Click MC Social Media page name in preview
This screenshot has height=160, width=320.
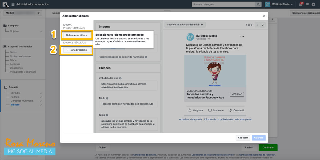[206, 35]
